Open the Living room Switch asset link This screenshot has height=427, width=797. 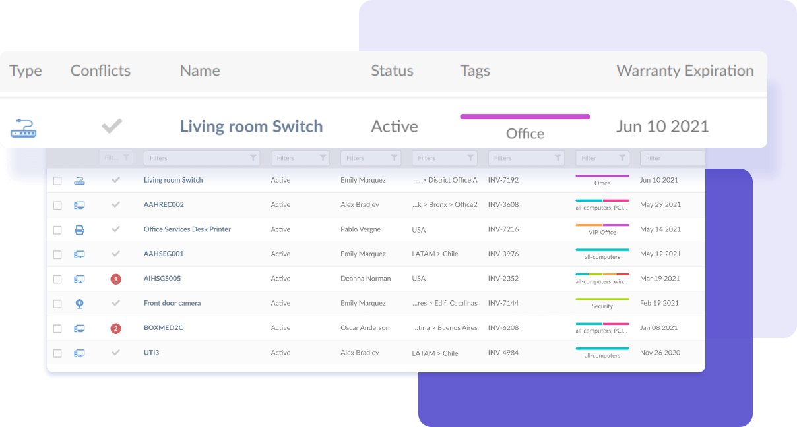coord(173,180)
